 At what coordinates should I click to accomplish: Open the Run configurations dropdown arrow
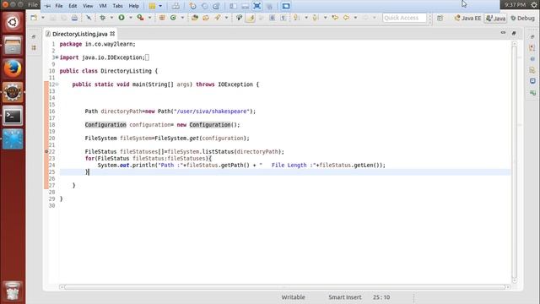click(x=131, y=18)
